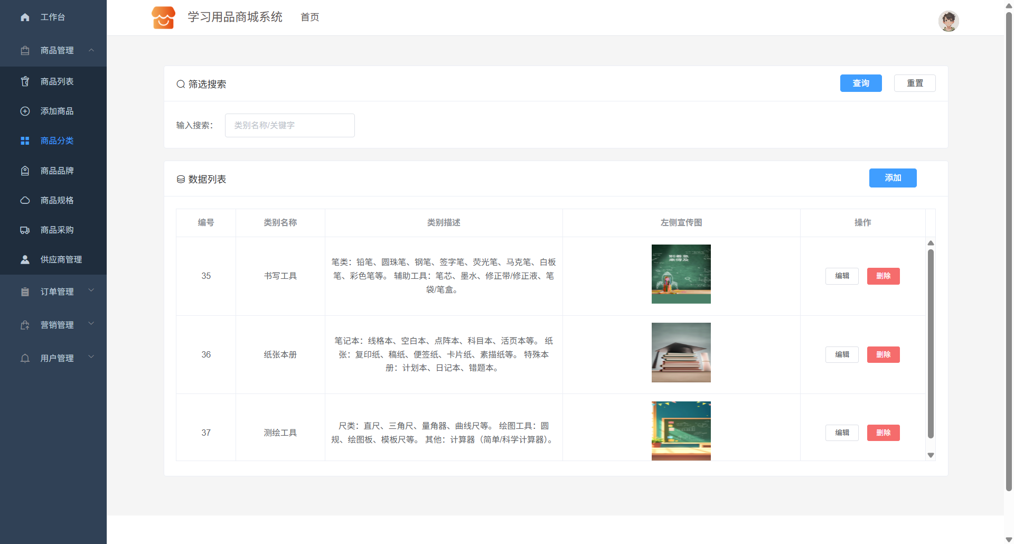Screen dimensions: 1014x544
Task: Click the 商品采购 truck icon
Action: [x=25, y=230]
